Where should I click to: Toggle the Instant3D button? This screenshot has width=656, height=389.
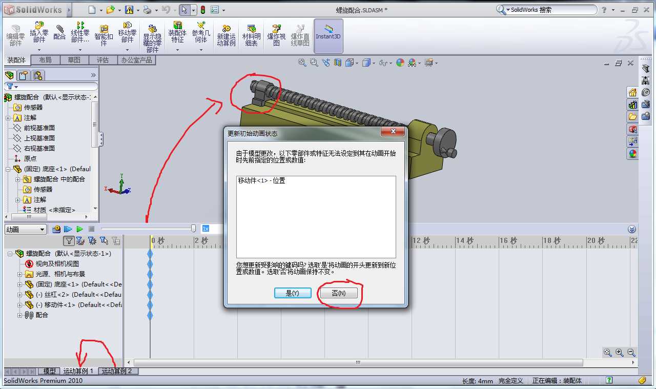click(x=328, y=35)
